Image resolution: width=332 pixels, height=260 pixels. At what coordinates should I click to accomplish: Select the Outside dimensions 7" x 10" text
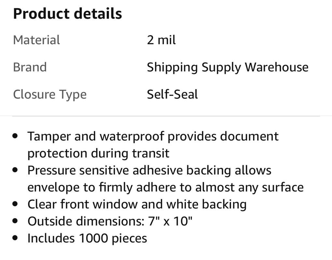coord(110,221)
